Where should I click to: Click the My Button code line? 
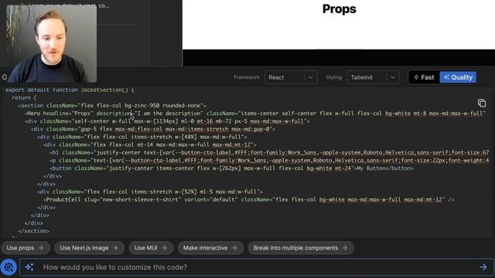(x=231, y=168)
